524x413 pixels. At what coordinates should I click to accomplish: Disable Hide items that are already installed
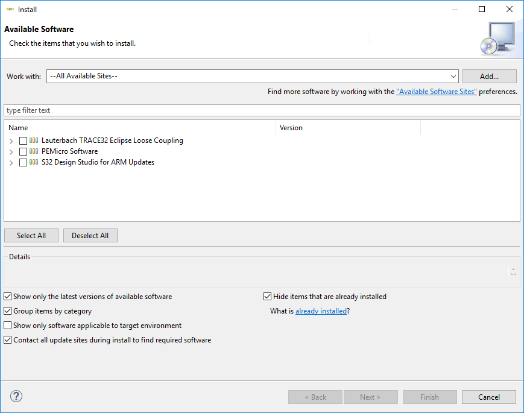click(268, 297)
